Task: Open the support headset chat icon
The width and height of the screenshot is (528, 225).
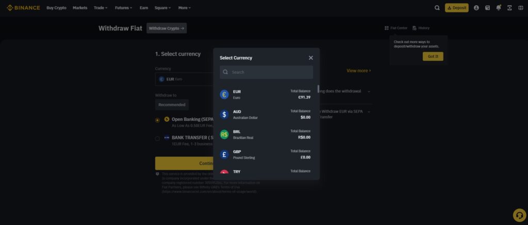Action: click(519, 215)
